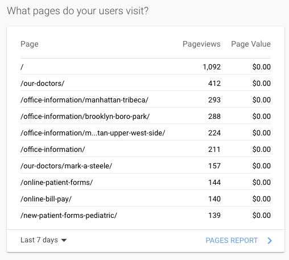Click the 412 pageviews value
The height and width of the screenshot is (260, 289).
[214, 84]
